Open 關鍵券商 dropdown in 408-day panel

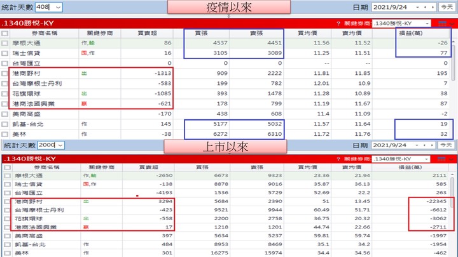click(x=427, y=23)
